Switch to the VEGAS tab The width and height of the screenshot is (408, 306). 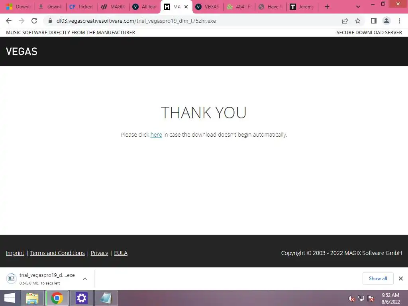(207, 7)
